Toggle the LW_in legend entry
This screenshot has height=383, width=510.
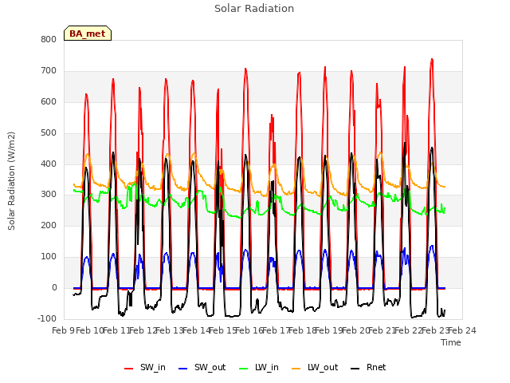click(259, 367)
